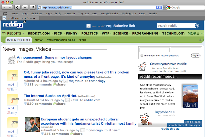Click the Firebug Lite bookmark
Image resolution: width=205 pixels, height=137 pixels.
pos(129,14)
